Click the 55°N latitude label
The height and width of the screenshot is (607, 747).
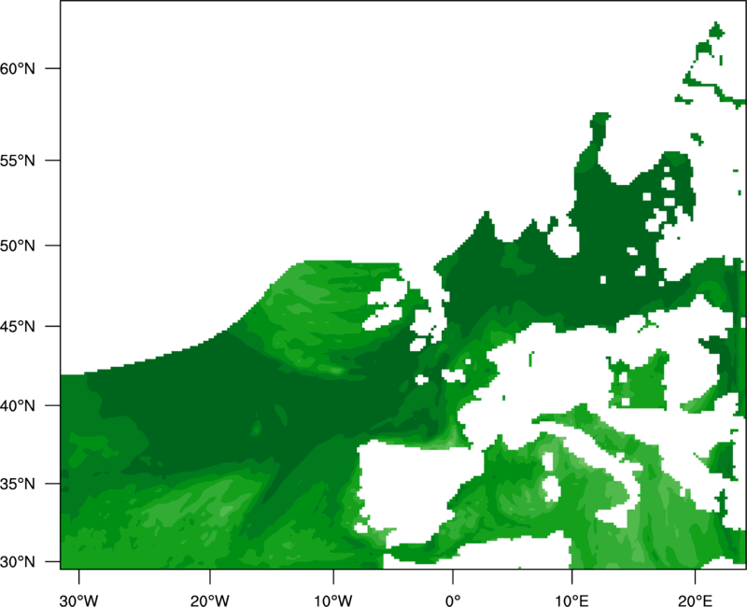[x=18, y=161]
